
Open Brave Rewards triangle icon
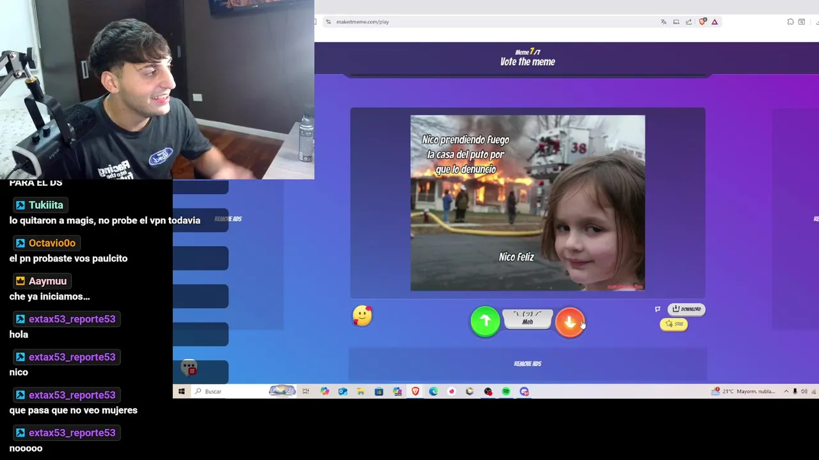click(x=715, y=22)
